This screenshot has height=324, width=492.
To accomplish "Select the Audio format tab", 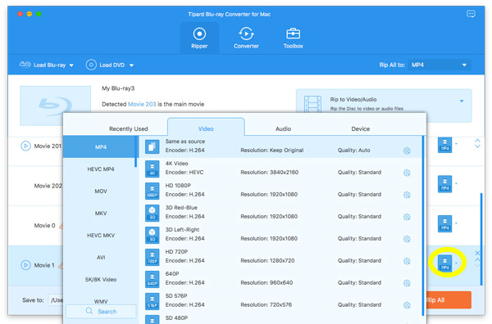I will tap(283, 128).
